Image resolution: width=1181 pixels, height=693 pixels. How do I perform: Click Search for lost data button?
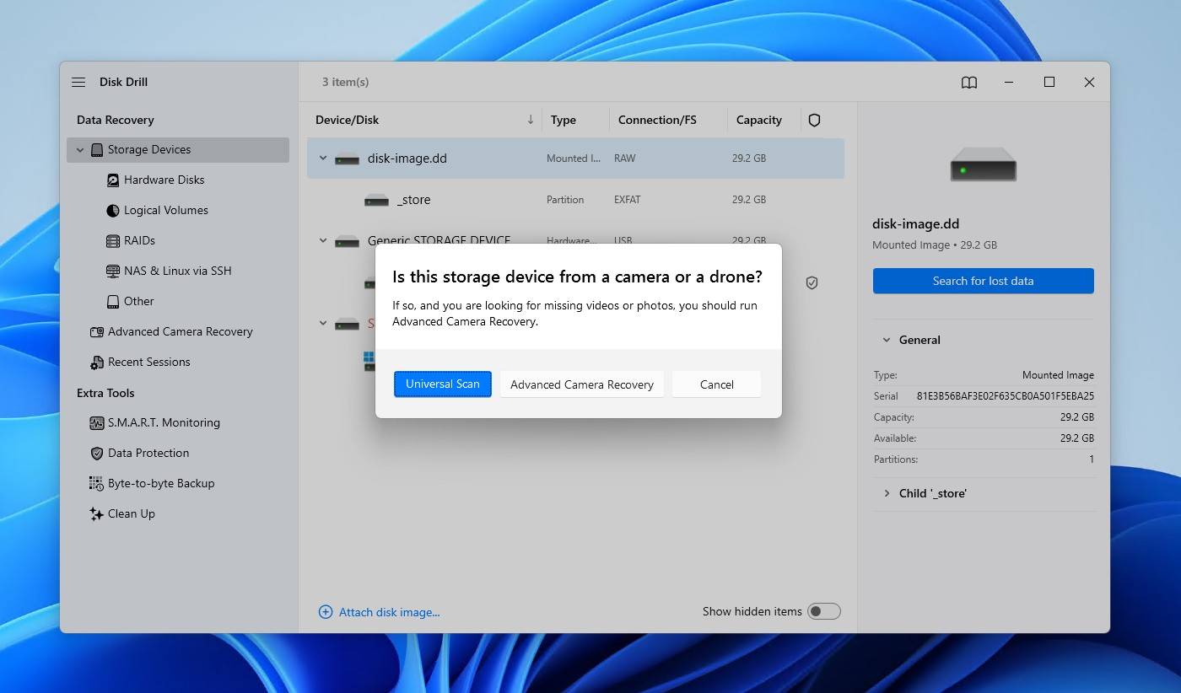tap(983, 281)
